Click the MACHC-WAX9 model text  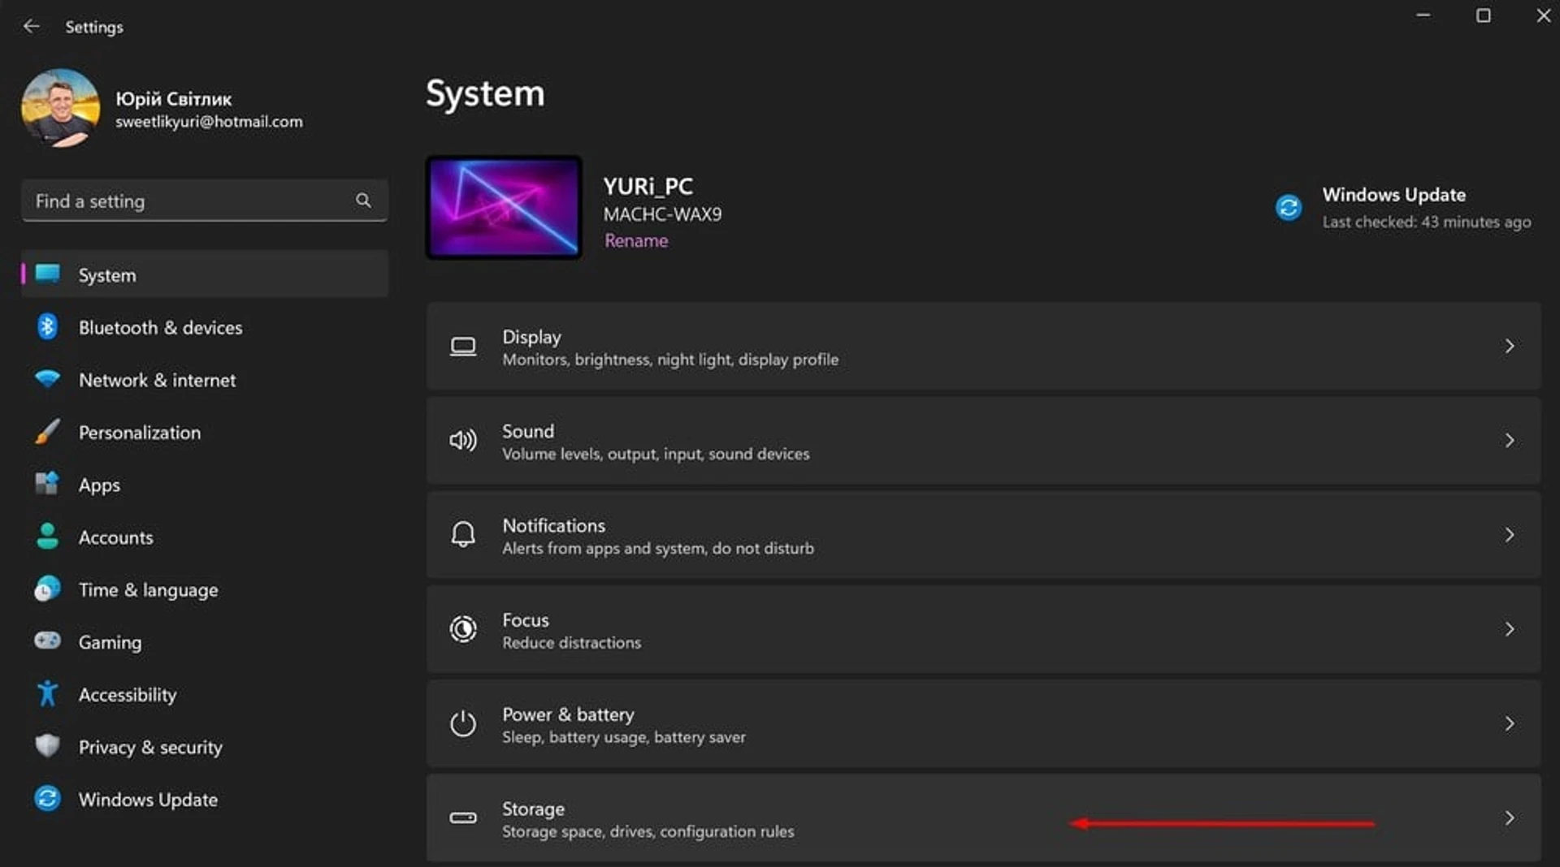[x=662, y=214]
